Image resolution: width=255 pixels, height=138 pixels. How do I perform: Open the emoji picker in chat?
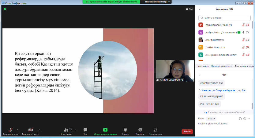coord(245,118)
